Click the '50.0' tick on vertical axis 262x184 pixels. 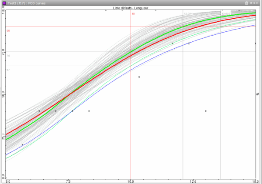[3, 94]
